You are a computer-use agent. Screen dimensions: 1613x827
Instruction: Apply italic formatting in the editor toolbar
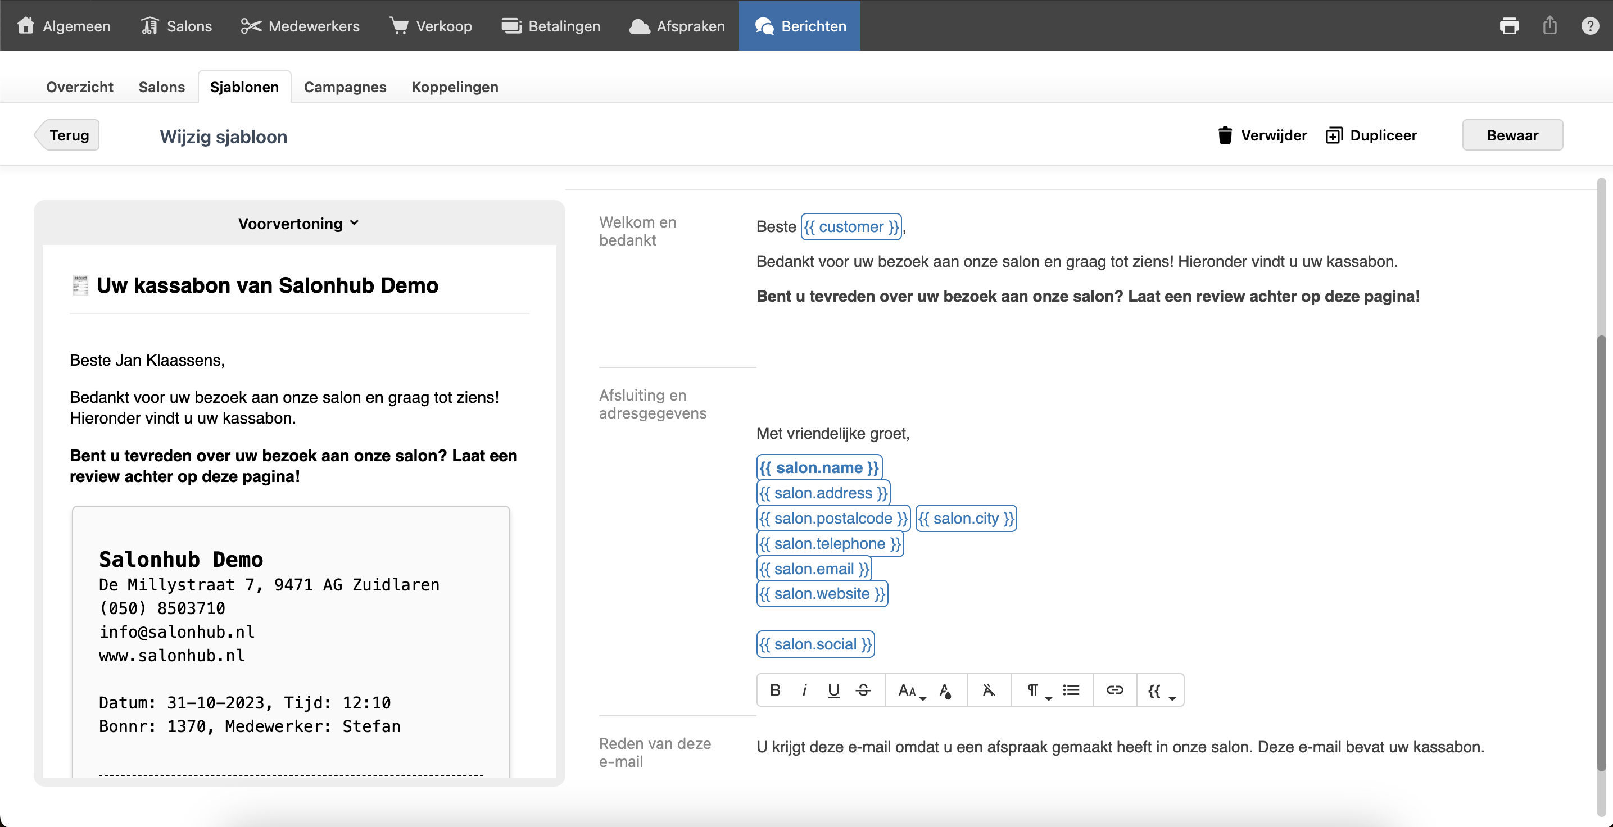click(x=804, y=690)
